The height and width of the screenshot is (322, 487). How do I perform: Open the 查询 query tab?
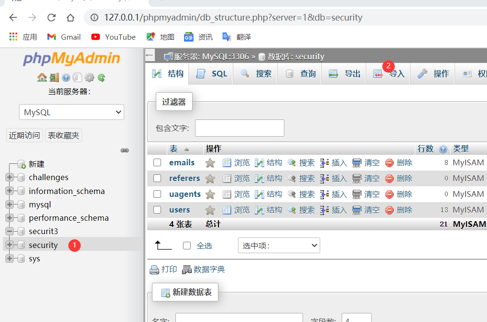click(x=300, y=74)
